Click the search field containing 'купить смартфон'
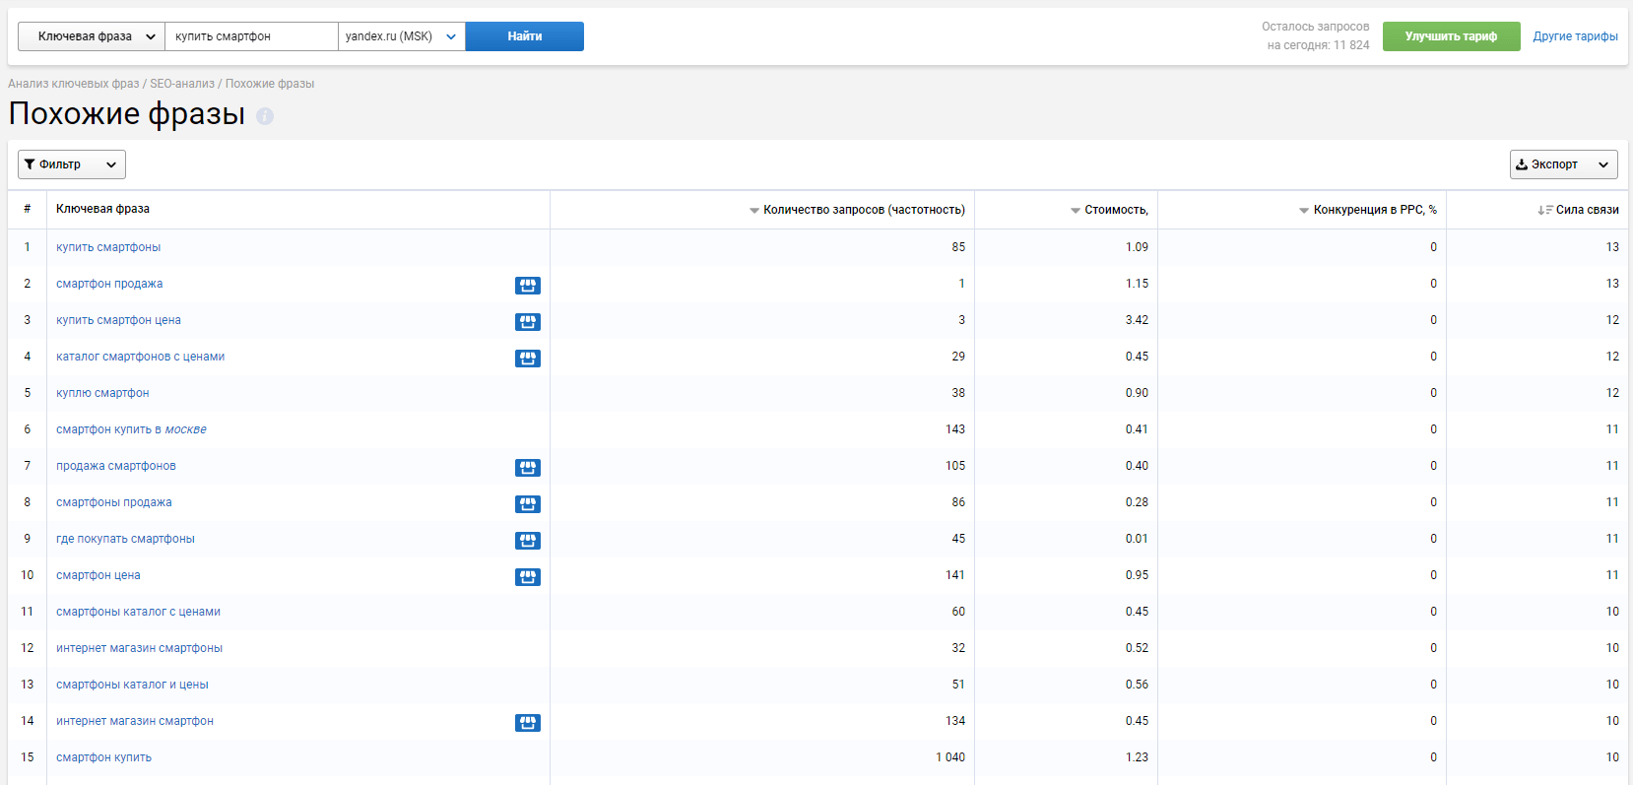1633x785 pixels. [252, 36]
